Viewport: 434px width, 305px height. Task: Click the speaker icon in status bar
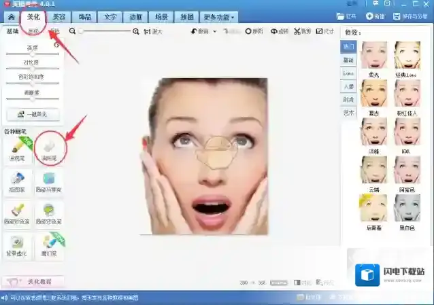5,298
